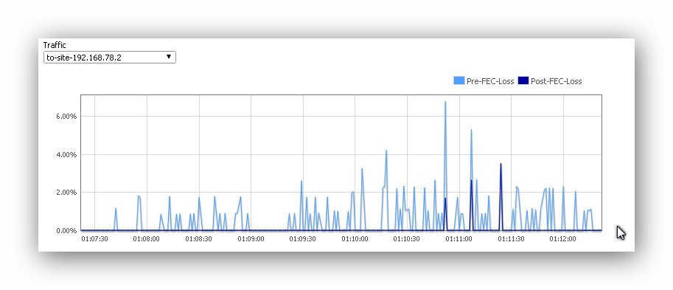Select the to-site-192.168.78.2 combo box

(x=110, y=57)
